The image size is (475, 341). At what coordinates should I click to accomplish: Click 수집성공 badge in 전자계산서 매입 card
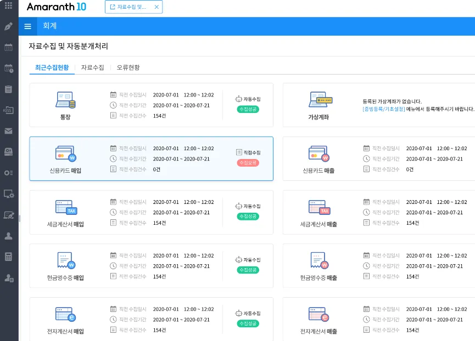[x=248, y=323]
